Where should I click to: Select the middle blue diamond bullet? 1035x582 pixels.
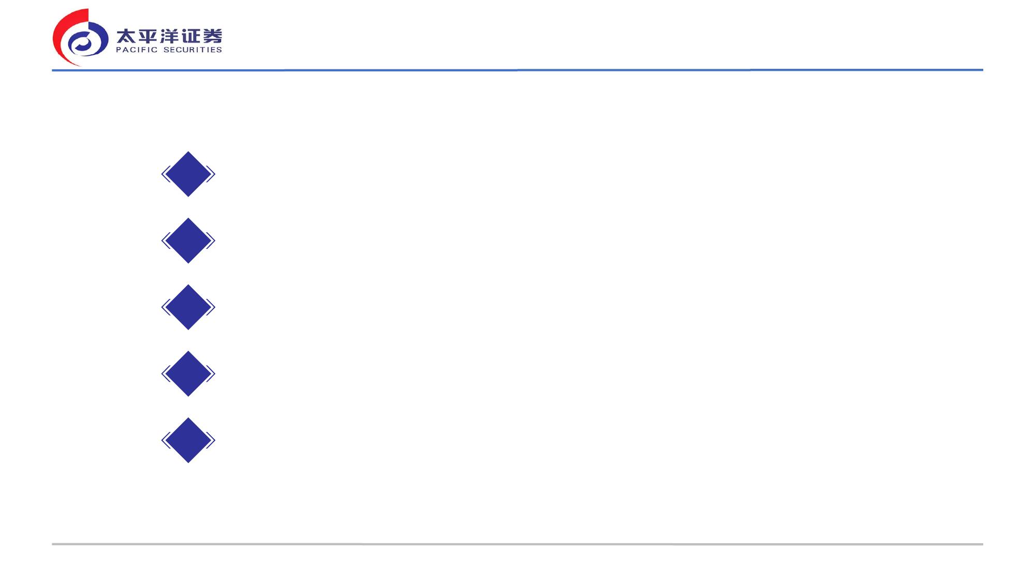pyautogui.click(x=188, y=307)
